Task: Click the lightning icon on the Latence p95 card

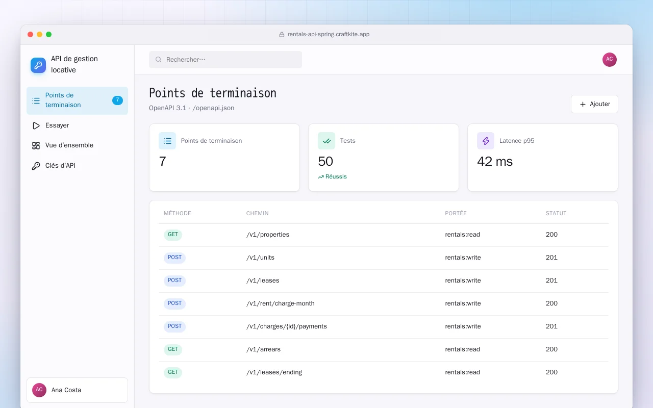Action: [x=486, y=141]
